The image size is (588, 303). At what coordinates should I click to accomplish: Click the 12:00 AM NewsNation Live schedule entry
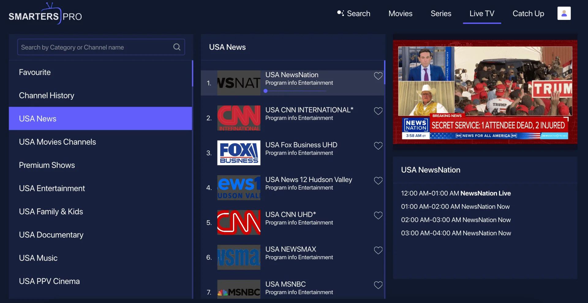pyautogui.click(x=456, y=193)
